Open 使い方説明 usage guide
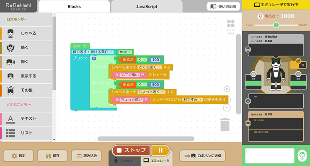 pyautogui.click(x=223, y=7)
